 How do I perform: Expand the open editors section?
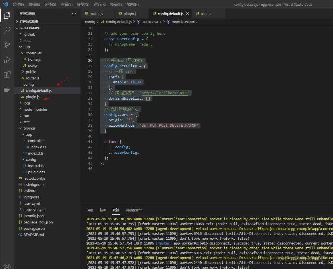[x=29, y=22]
